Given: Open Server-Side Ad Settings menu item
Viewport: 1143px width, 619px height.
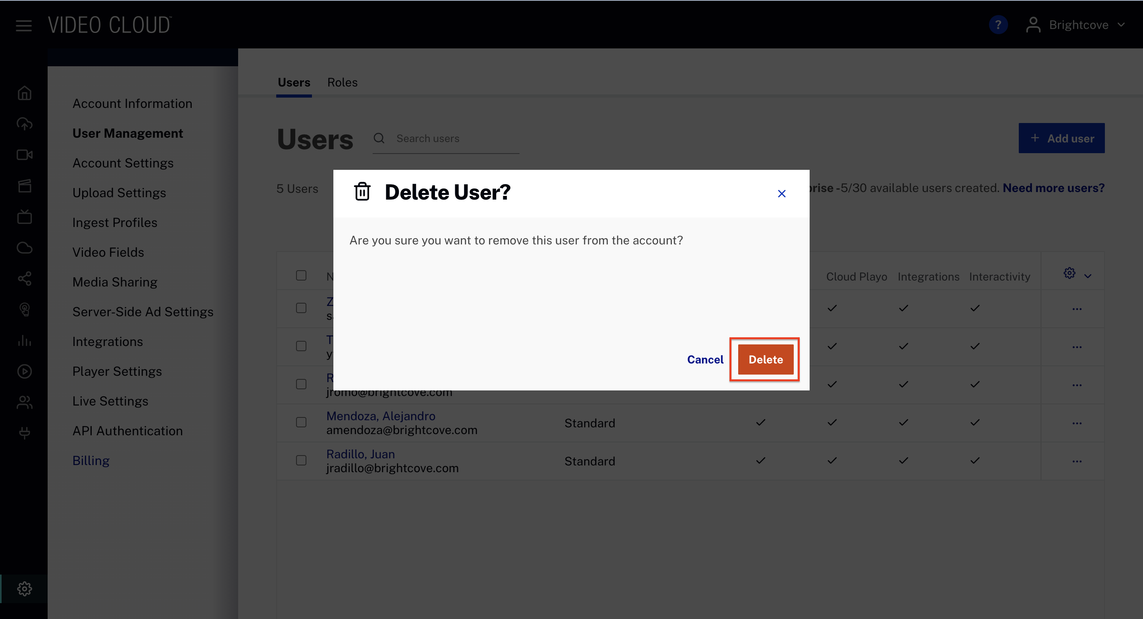Looking at the screenshot, I should click(x=143, y=311).
